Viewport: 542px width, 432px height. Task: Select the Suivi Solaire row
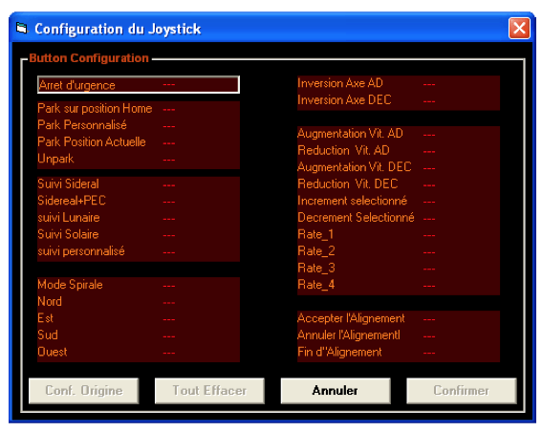point(139,235)
